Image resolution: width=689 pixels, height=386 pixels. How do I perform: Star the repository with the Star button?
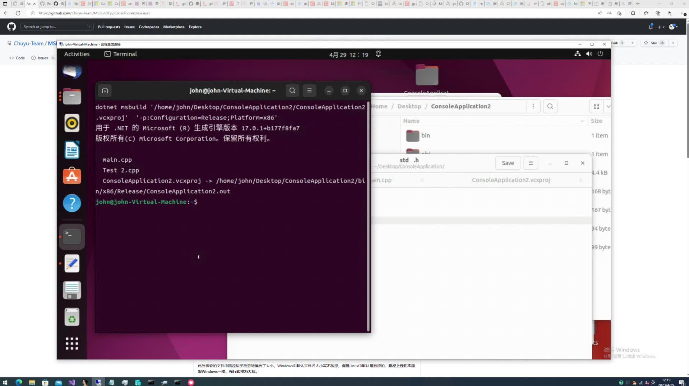click(654, 43)
